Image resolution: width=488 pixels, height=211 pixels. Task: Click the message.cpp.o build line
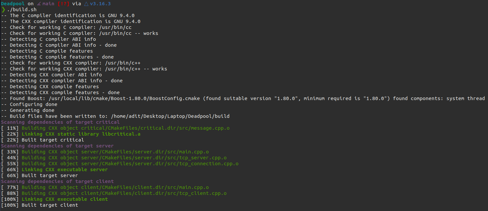[x=130, y=128]
